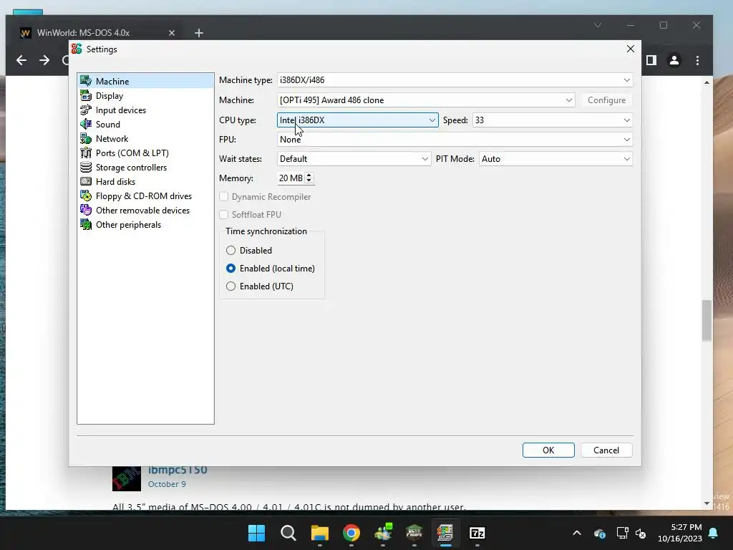Click the Memory spinner arrows
This screenshot has width=733, height=550.
click(309, 178)
